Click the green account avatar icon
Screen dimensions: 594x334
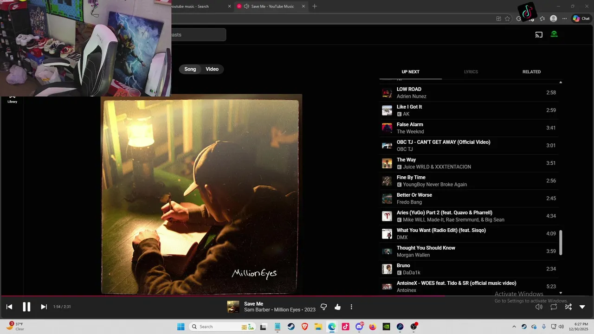tap(554, 34)
